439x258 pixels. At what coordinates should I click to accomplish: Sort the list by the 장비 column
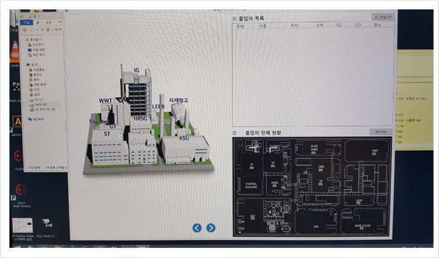(x=240, y=26)
